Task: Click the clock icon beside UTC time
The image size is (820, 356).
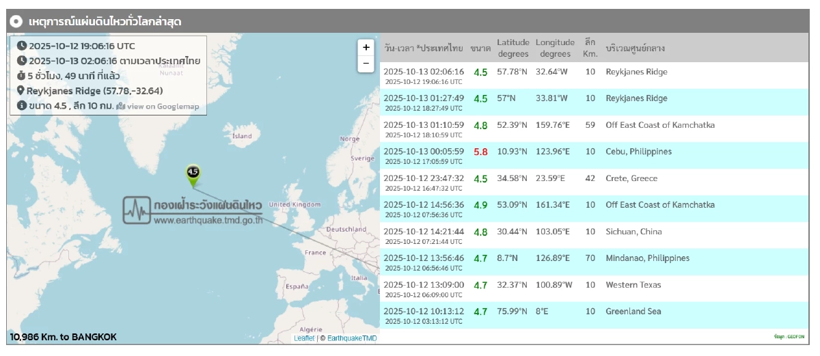Action: (x=22, y=46)
